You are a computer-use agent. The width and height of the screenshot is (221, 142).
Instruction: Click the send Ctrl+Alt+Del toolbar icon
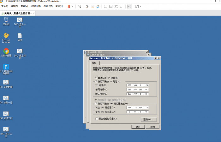click(79, 6)
